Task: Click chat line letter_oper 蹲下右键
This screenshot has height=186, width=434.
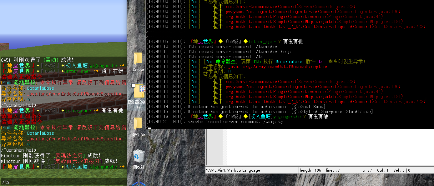Action: (x=62, y=71)
